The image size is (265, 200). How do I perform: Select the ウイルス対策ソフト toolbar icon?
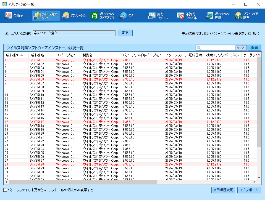(46, 16)
